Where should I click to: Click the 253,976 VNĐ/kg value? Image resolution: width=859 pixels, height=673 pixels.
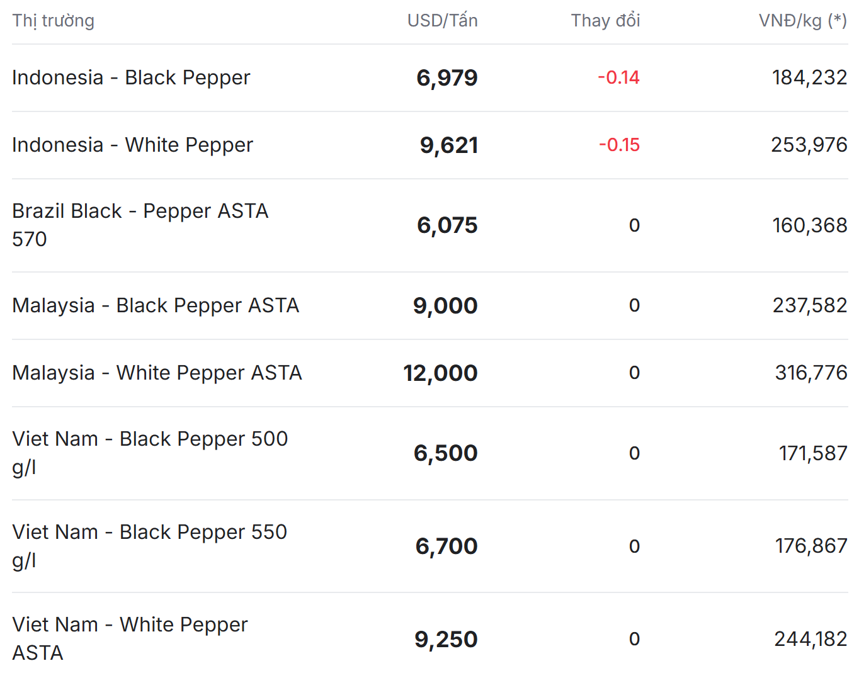coord(809,145)
